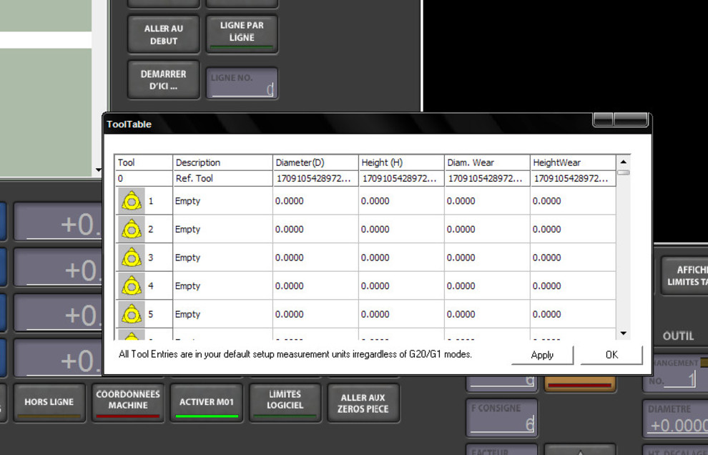Toggle ACTIVER M01 optional stop
This screenshot has width=708, height=455.
click(x=207, y=403)
